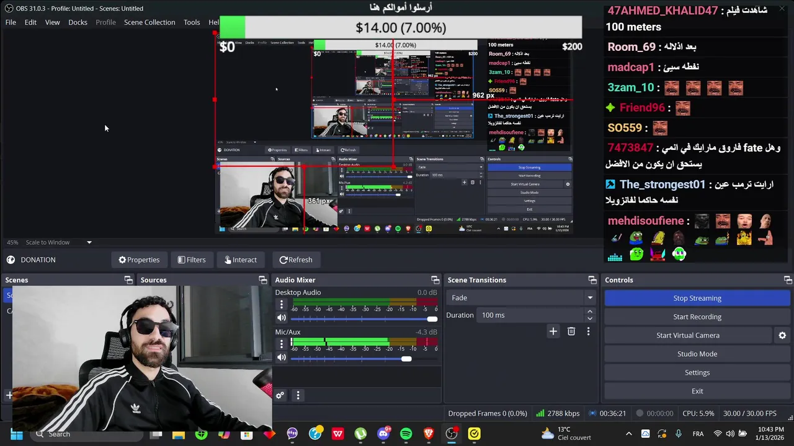Click the OBS Studio taskbar icon
The image size is (794, 446).
(452, 434)
